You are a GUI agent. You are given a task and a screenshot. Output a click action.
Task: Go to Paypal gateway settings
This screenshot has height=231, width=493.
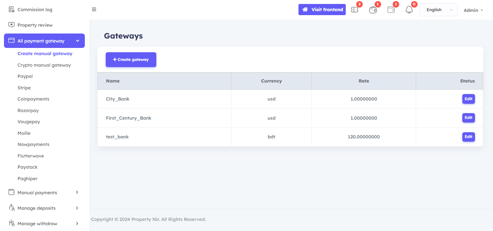click(x=25, y=76)
